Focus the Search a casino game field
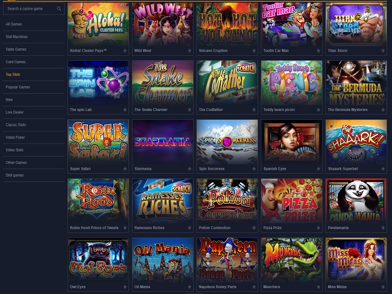Viewport: 392px width, 294px height. pos(30,9)
